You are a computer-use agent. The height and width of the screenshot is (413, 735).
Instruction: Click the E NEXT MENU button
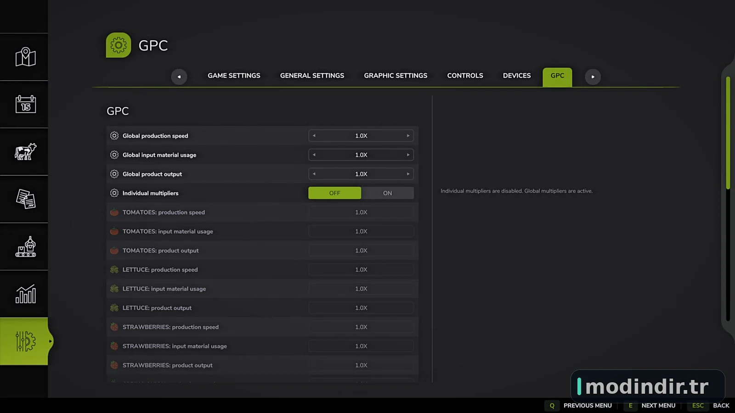pyautogui.click(x=650, y=406)
